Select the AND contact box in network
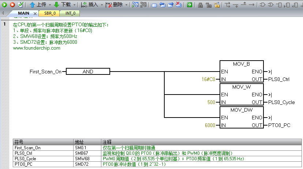The height and width of the screenshot is (169, 303). pos(88,72)
